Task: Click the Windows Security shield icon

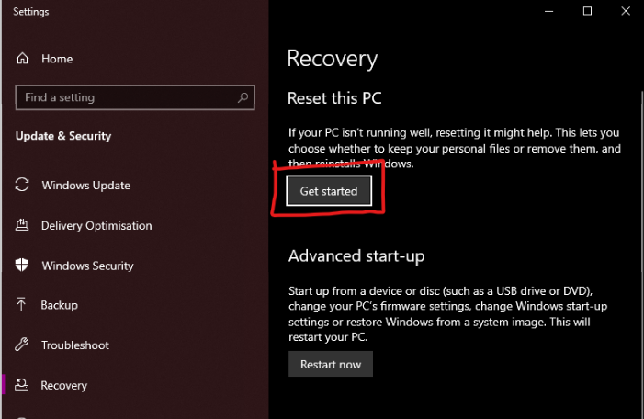Action: pos(22,265)
